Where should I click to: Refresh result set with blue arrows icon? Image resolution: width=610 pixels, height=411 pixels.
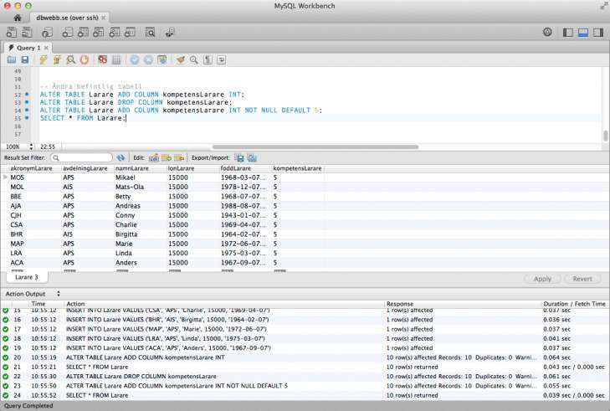point(120,157)
